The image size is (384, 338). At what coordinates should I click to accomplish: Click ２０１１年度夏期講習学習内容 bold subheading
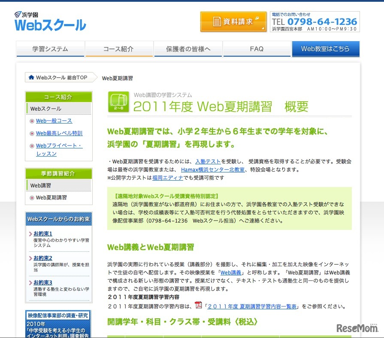click(x=143, y=297)
